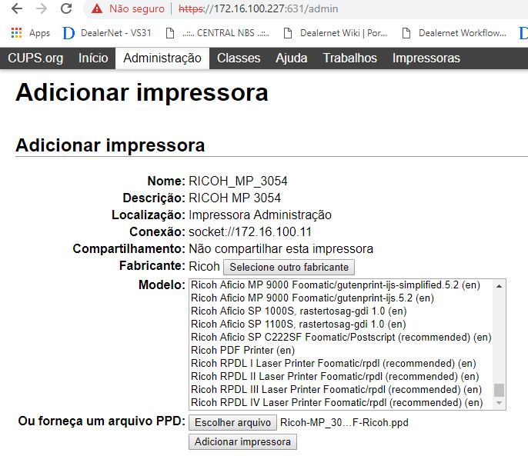The image size is (528, 456).
Task: View the Trabalhos tab
Action: pos(350,58)
